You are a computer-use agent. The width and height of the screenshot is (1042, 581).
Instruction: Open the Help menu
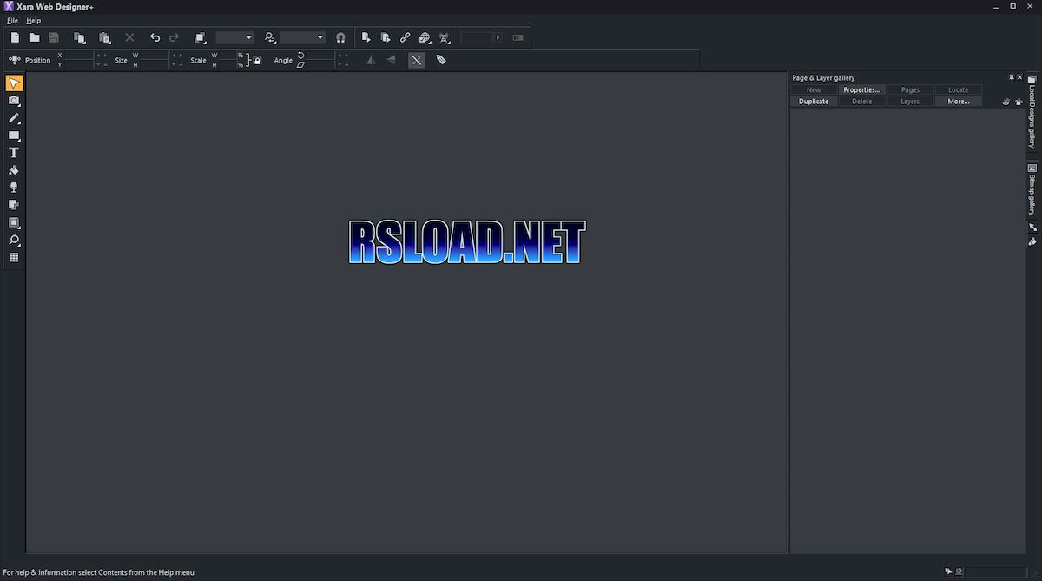pyautogui.click(x=34, y=20)
